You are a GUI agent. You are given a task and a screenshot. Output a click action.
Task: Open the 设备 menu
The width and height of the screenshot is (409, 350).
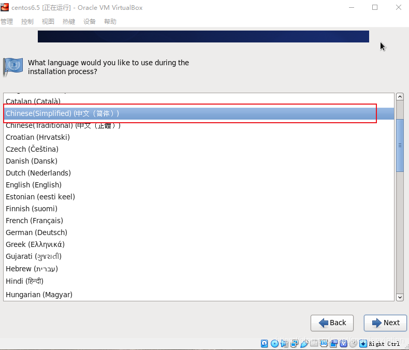tap(90, 21)
